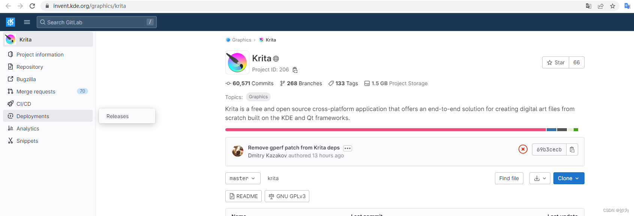Click the Graphics topic badge
The image size is (634, 216).
[x=258, y=97]
